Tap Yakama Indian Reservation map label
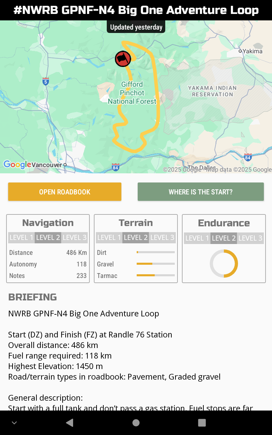272x435 pixels. (x=213, y=91)
